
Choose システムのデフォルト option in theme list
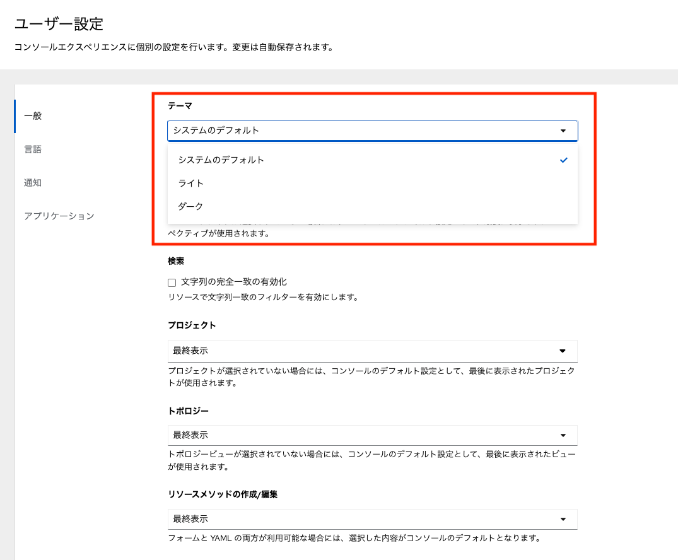point(372,160)
